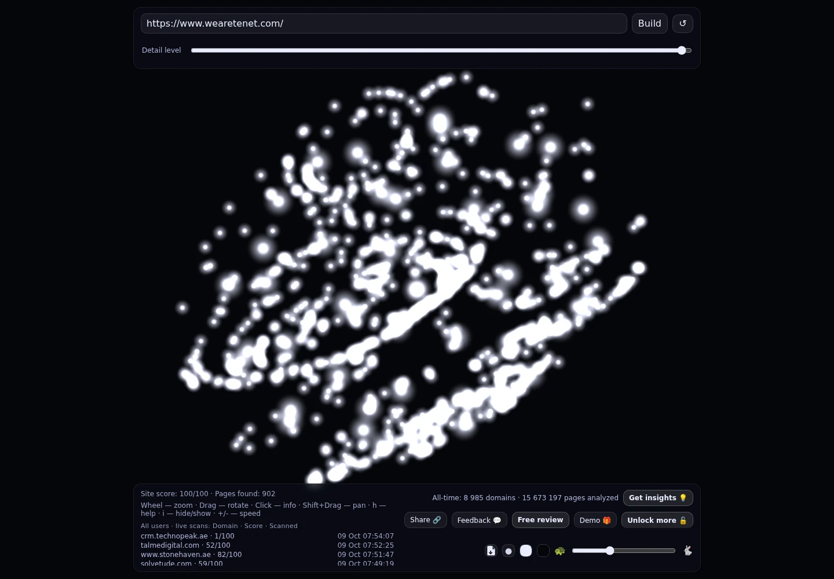Click the speed slider handle
Image resolution: width=834 pixels, height=579 pixels.
click(x=610, y=551)
